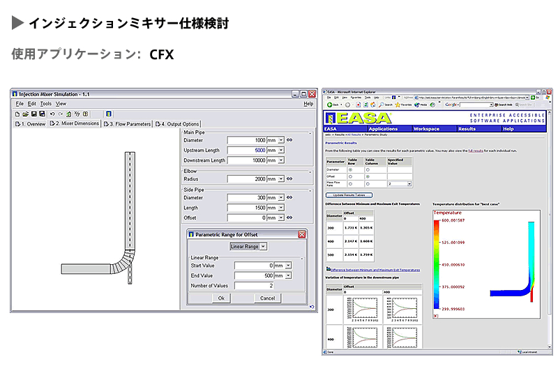Switch to the 3. Flow Parameters tab
This screenshot has height=366, width=558.
pyautogui.click(x=128, y=124)
